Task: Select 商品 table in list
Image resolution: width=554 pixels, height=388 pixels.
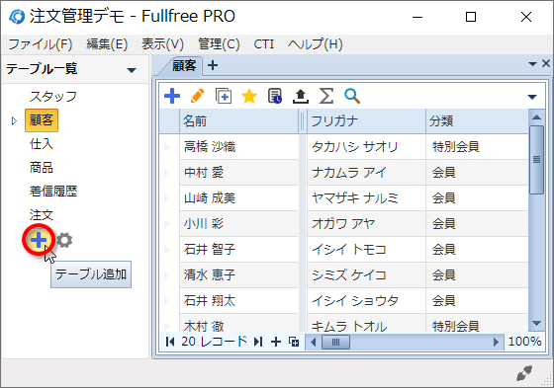Action: pyautogui.click(x=42, y=168)
